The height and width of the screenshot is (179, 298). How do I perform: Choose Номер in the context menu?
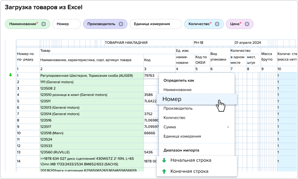[197, 99]
